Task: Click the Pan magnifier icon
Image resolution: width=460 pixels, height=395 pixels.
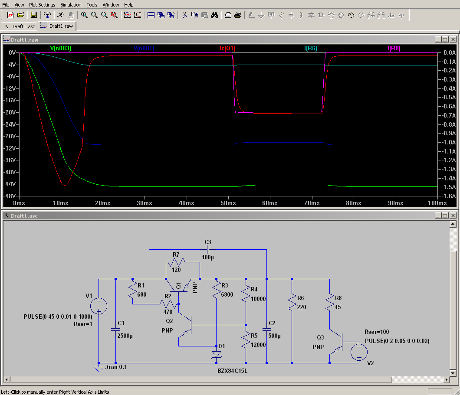Action: (94, 15)
